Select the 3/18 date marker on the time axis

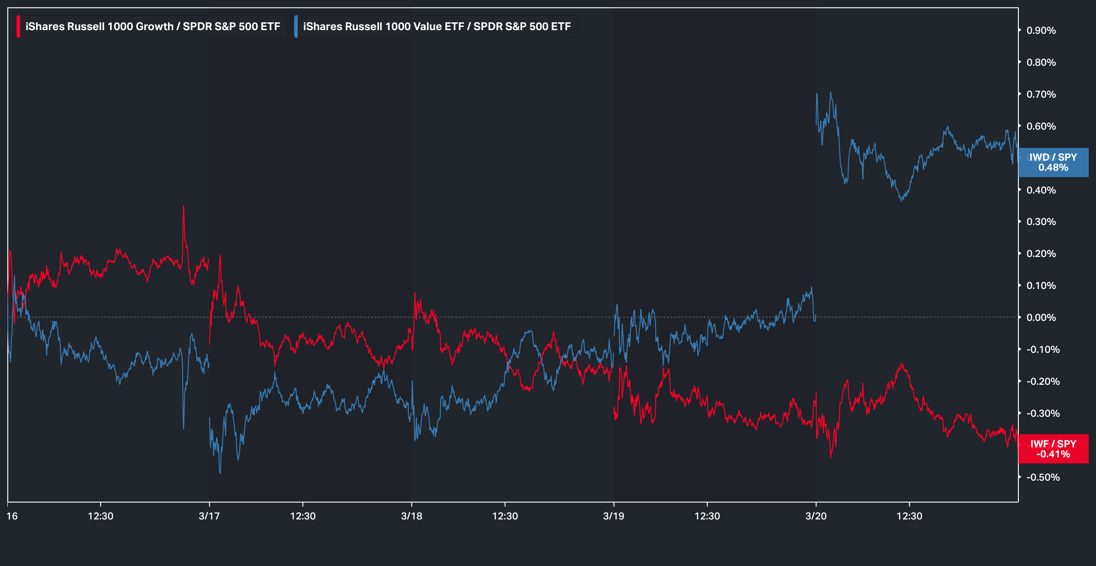click(411, 516)
